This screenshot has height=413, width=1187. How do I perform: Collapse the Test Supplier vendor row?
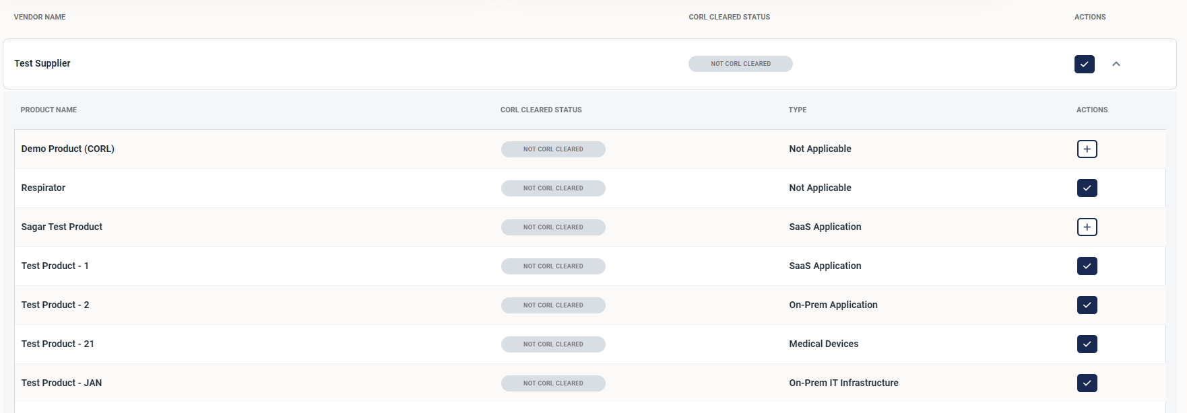(1116, 64)
